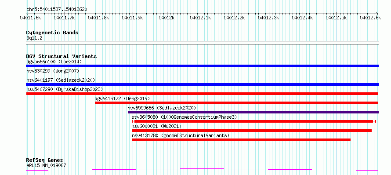391x175 pixels.
Task: Open the dgv5666n100 (Coe2014) label
Action: [54, 62]
